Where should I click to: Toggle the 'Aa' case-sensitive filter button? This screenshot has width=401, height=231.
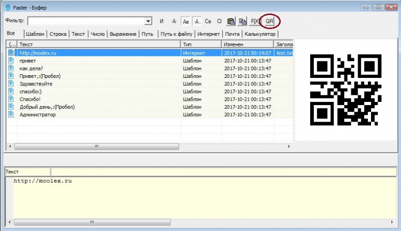(186, 21)
